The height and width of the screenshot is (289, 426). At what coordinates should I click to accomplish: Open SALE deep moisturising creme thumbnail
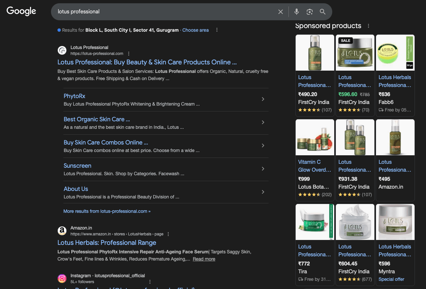[355, 53]
